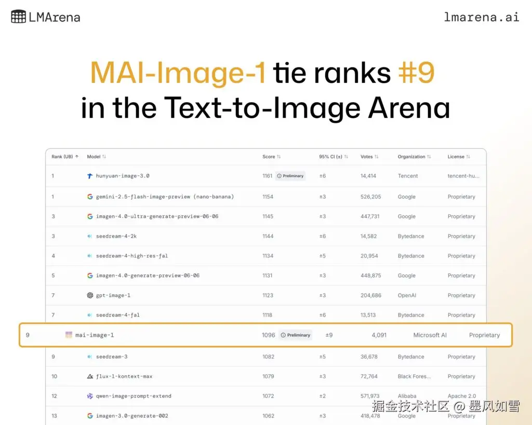This screenshot has height=425, width=532.
Task: Click Google icon beside gemini-2.5-flash-image-preview
Action: [90, 197]
